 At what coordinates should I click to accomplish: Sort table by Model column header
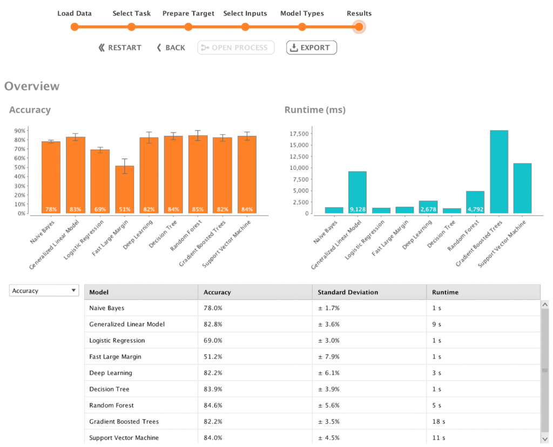click(141, 292)
